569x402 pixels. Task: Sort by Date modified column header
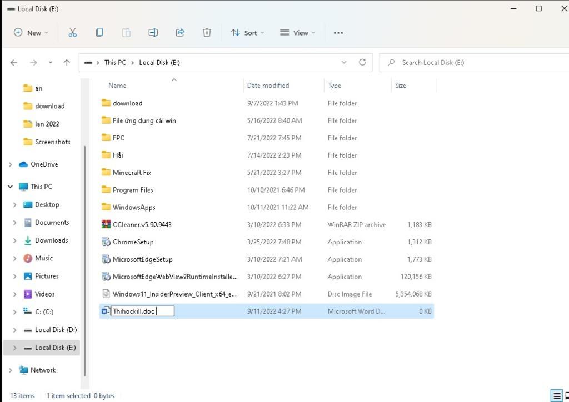pos(268,86)
